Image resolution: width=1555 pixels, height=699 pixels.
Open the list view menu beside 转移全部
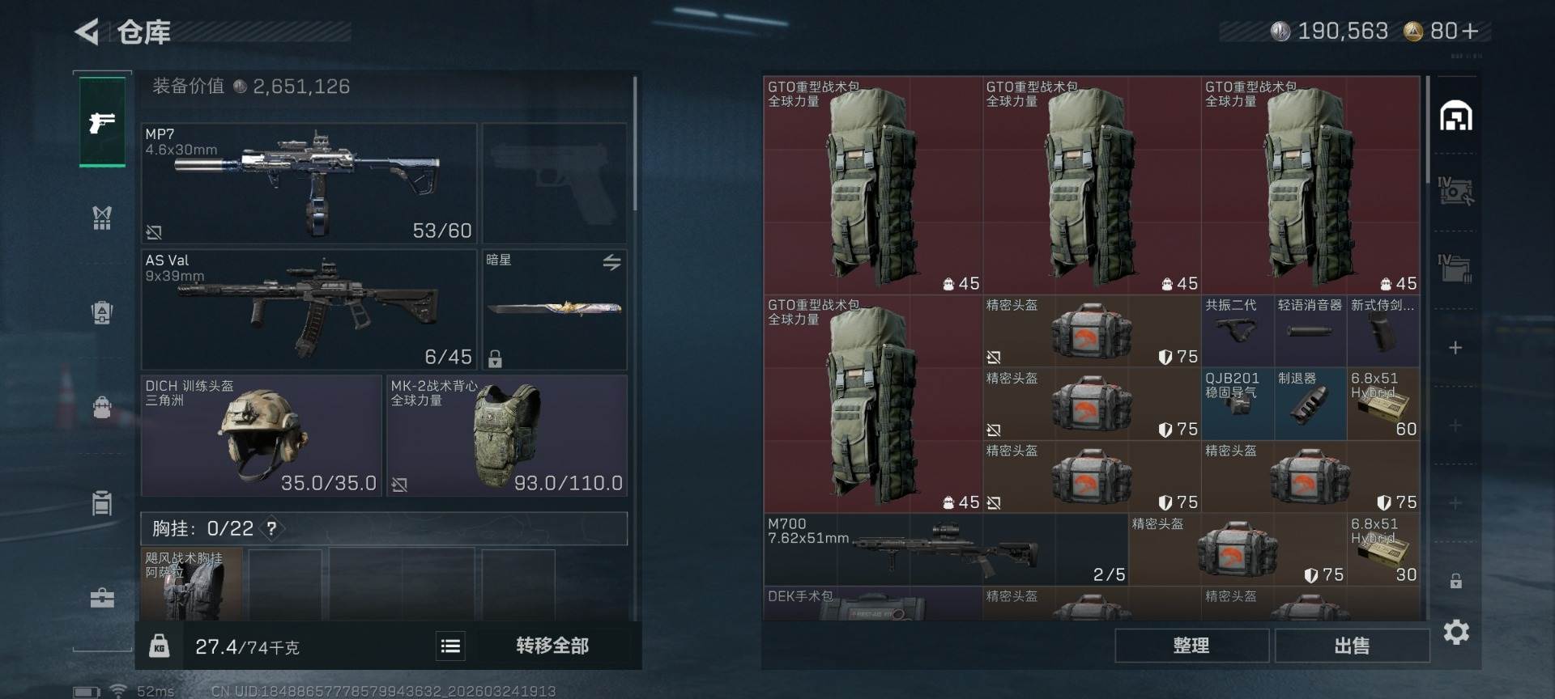[x=450, y=646]
